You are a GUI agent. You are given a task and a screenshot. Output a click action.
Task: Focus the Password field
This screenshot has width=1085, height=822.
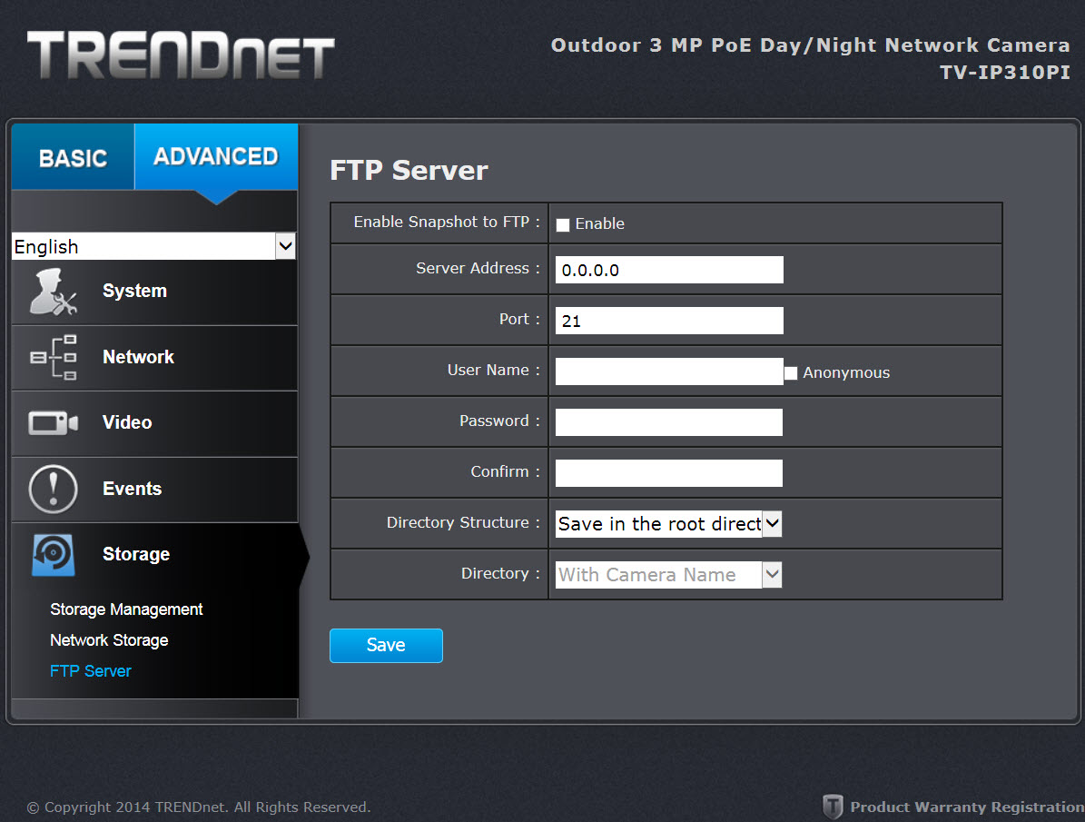(669, 422)
